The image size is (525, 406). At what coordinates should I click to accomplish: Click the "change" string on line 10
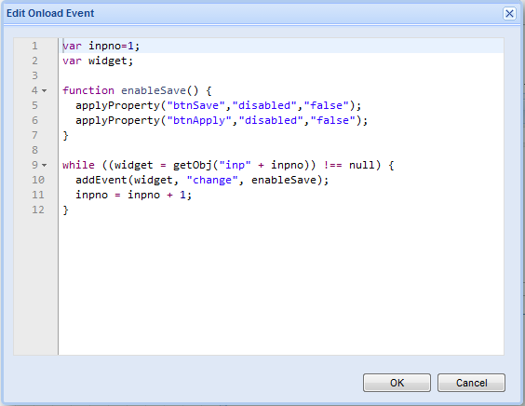pos(212,181)
